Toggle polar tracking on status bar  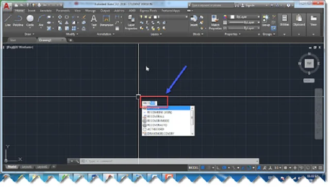pos(224,167)
